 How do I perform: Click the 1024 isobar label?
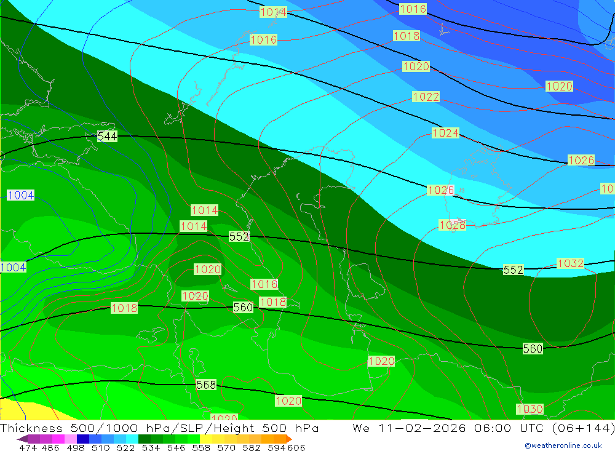(445, 133)
